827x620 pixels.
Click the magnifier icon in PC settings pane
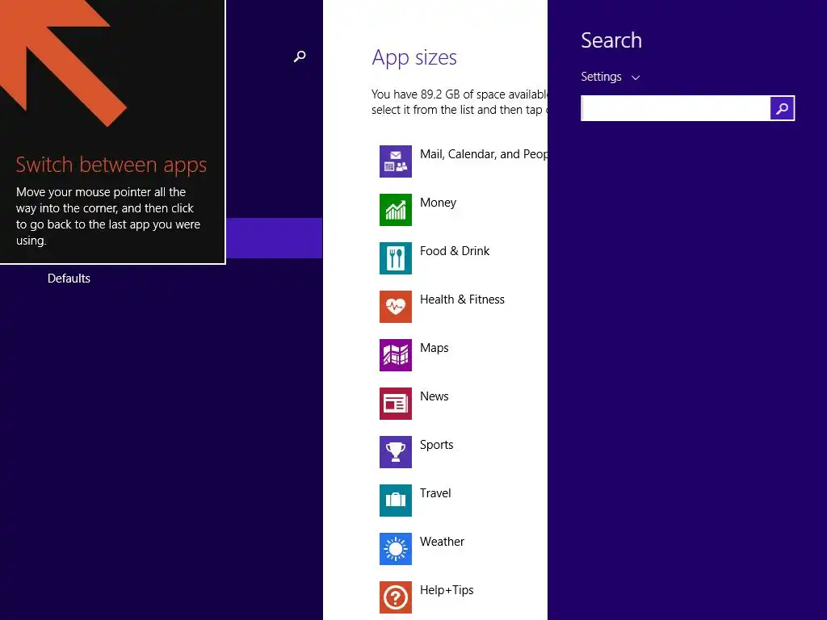(x=300, y=57)
